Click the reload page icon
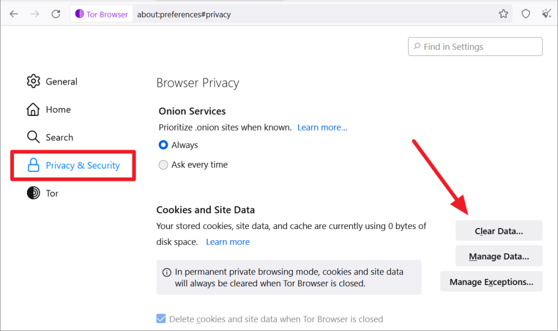 (x=56, y=14)
